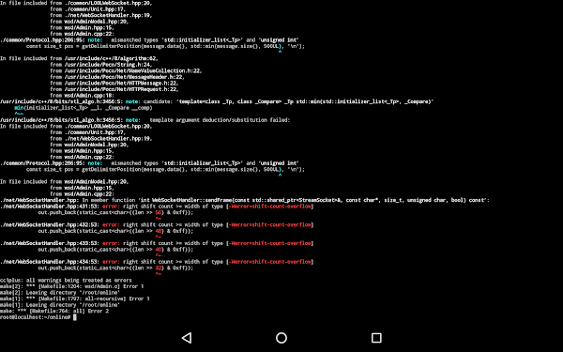Place cursor at the root@localhost:~/online# prompt
The image size is (563, 352).
pyautogui.click(x=36, y=317)
